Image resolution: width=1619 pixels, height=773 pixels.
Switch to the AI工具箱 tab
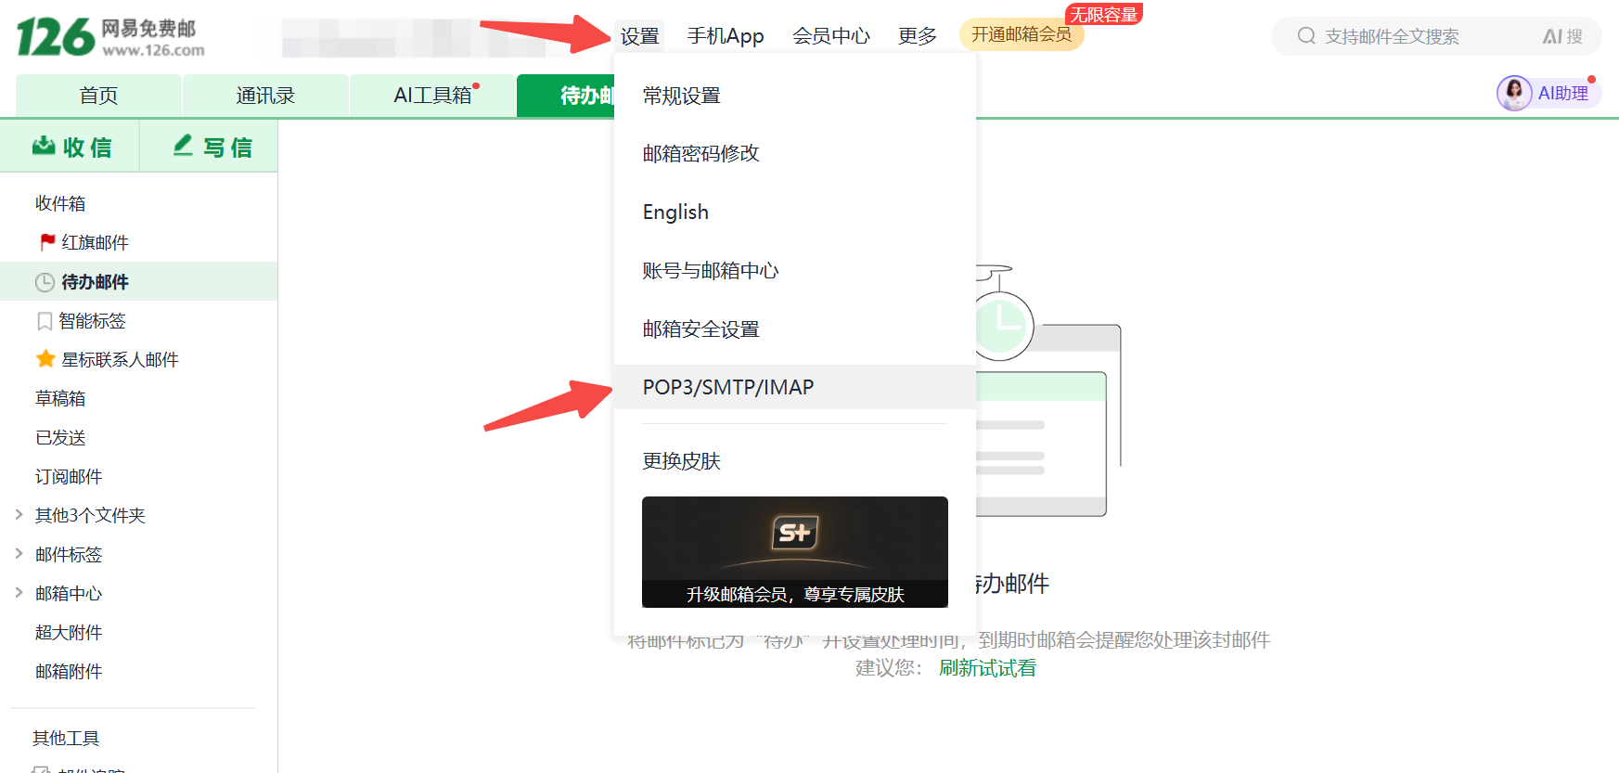[x=432, y=96]
